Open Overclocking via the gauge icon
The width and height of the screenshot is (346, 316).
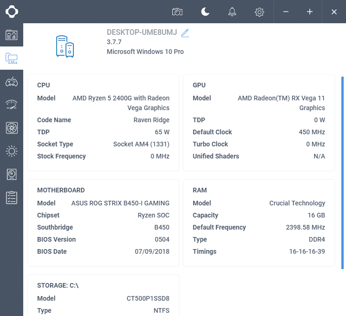pyautogui.click(x=12, y=105)
